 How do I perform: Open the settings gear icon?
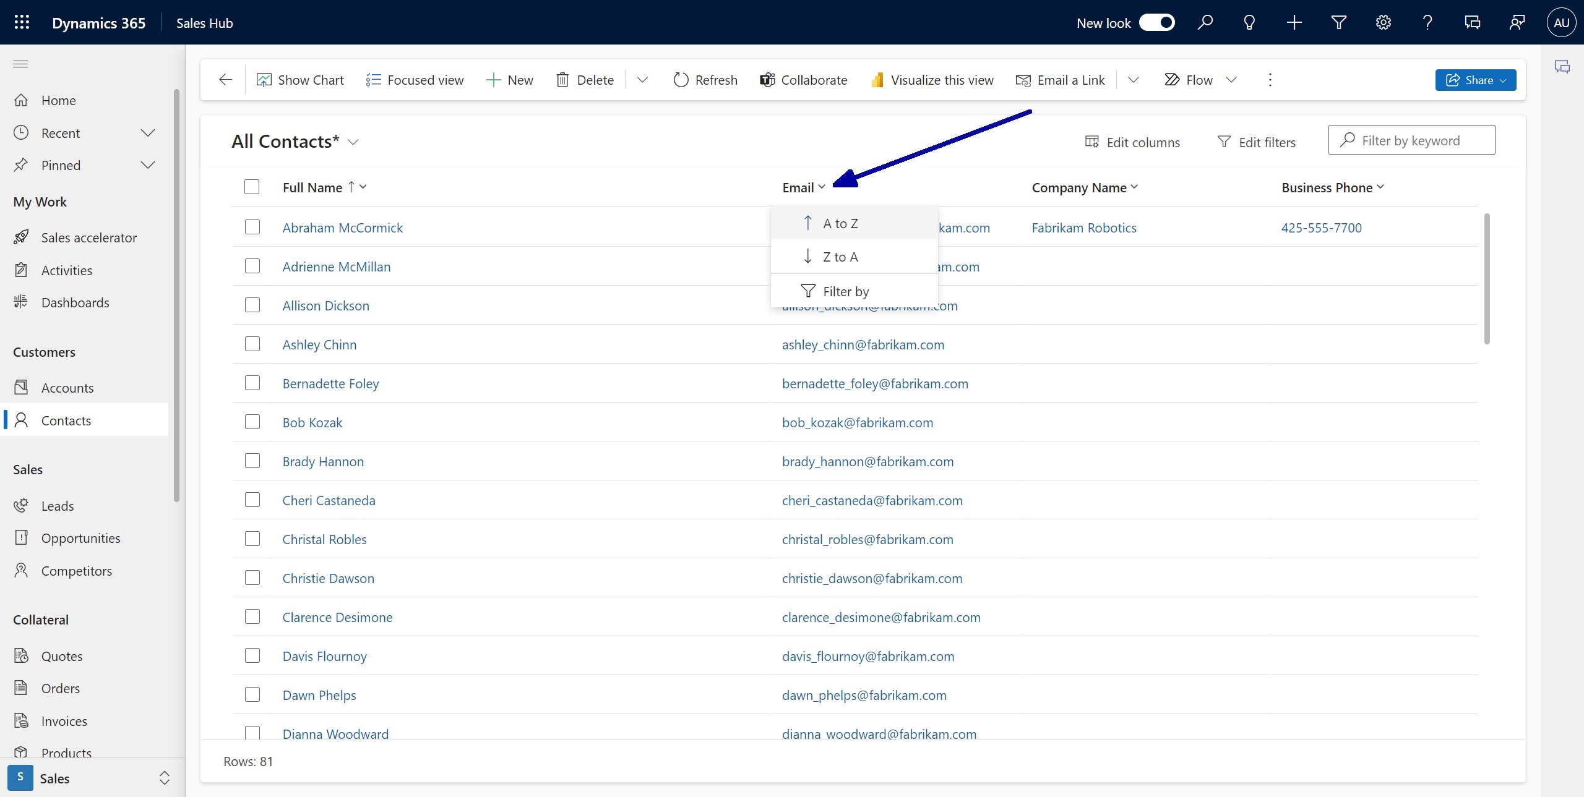point(1383,23)
